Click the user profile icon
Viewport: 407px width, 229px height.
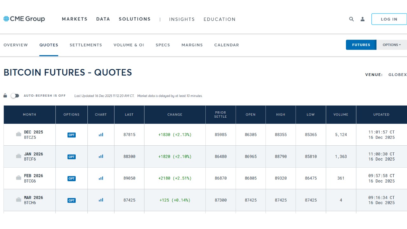(362, 19)
